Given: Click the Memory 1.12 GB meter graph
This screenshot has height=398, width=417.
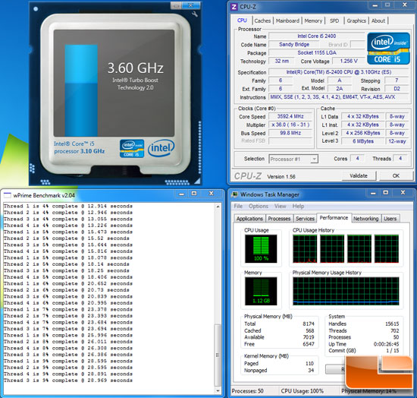Looking at the screenshot, I should click(261, 291).
